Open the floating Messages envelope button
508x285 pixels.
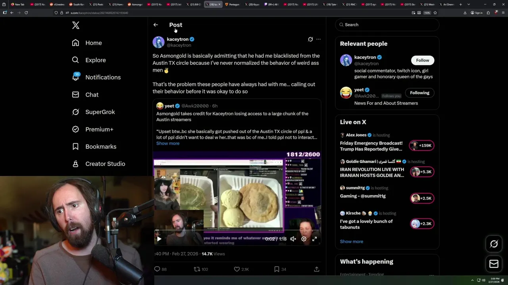tap(494, 264)
